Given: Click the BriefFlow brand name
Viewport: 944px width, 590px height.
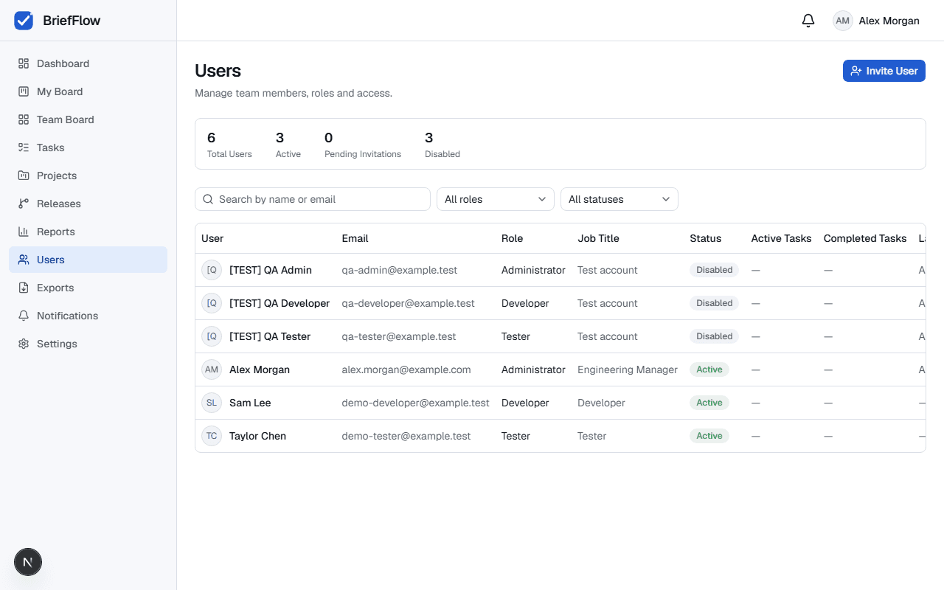Looking at the screenshot, I should (x=72, y=21).
